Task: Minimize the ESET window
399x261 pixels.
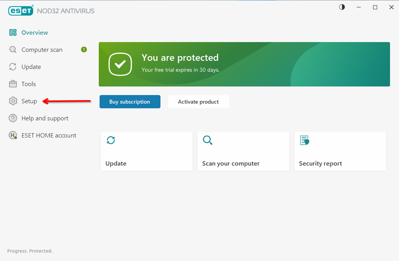Action: point(359,7)
